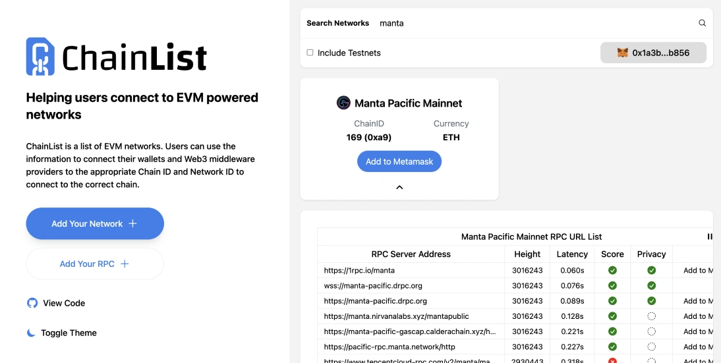Click the Height column header
Viewport: 721px width, 363px height.
[x=527, y=254]
